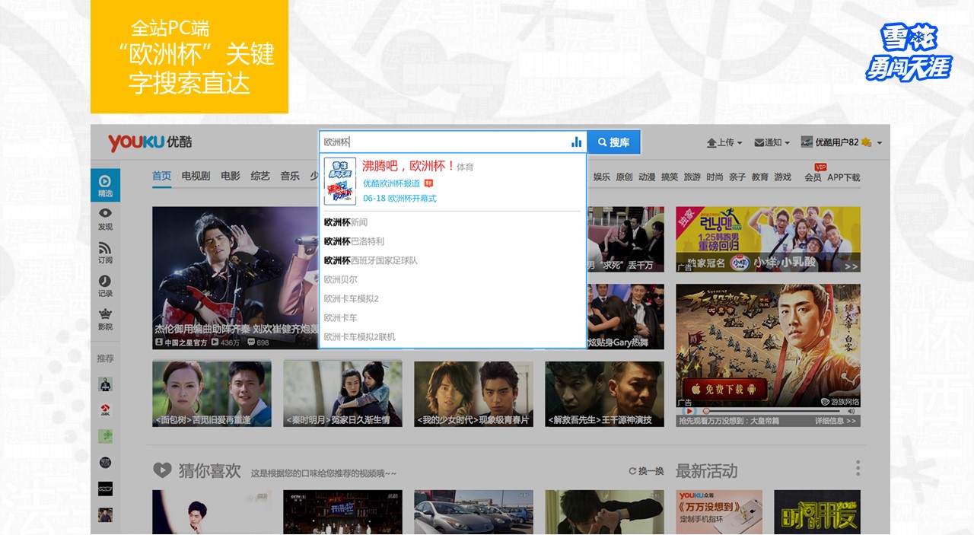
Task: Open the 娱乐 channel tab
Action: coord(602,177)
